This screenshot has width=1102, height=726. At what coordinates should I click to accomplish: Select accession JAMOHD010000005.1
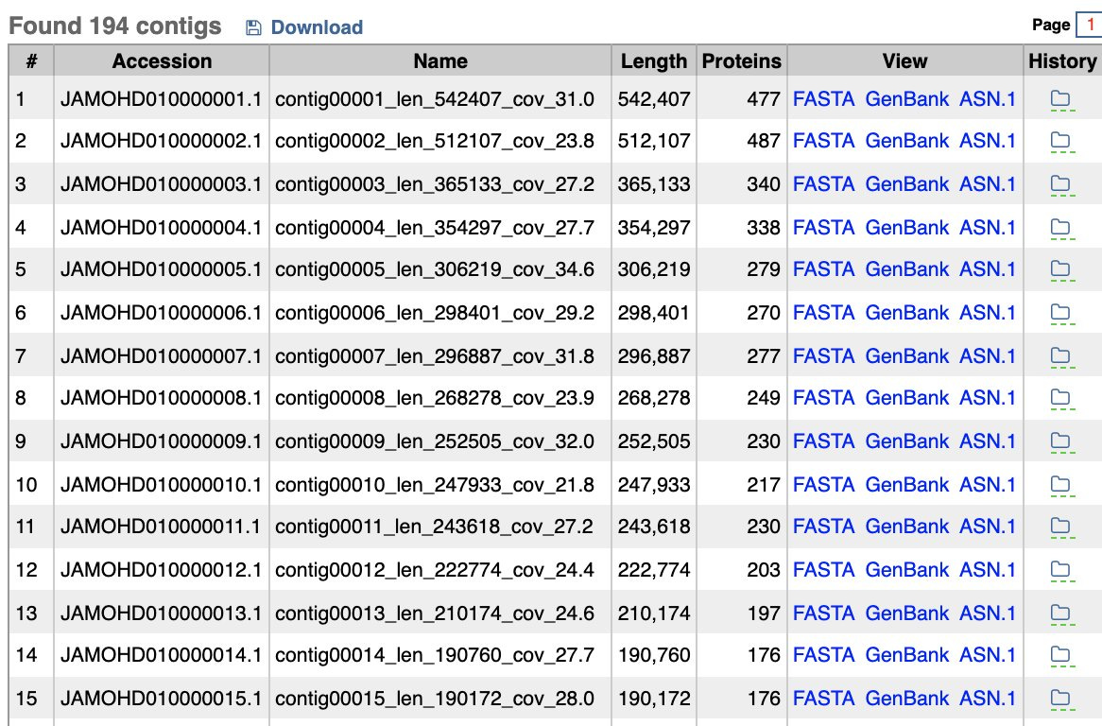tap(161, 269)
